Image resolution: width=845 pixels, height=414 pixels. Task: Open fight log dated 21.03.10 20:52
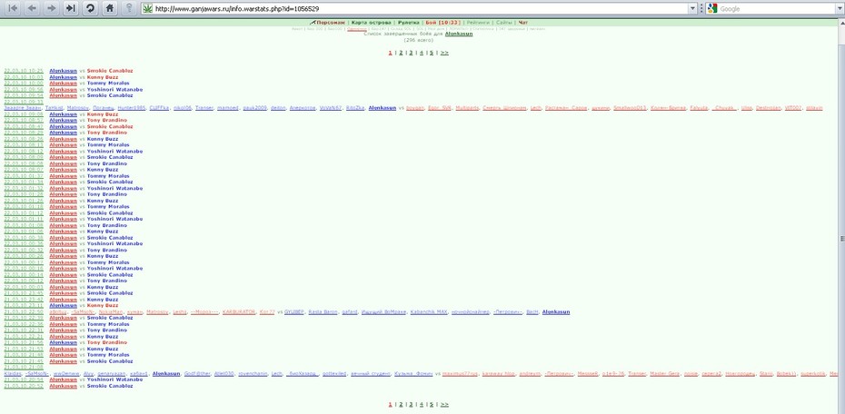[x=24, y=386]
